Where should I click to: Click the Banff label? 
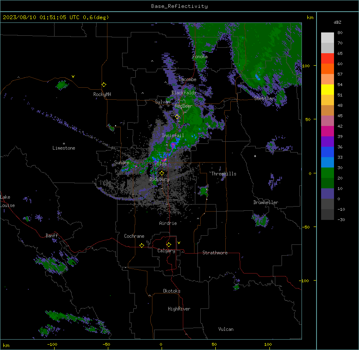52,236
